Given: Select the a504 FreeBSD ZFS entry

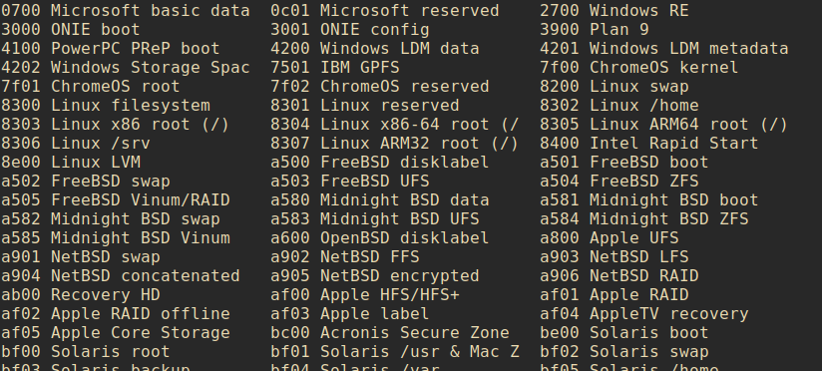Looking at the screenshot, I should click(x=619, y=181).
